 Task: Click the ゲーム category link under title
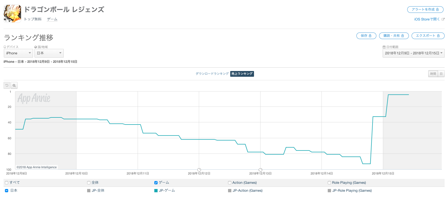[x=52, y=19]
